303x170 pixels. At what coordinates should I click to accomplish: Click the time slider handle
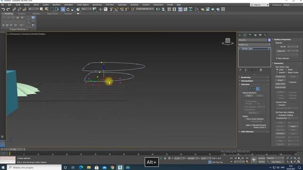(x=13, y=149)
